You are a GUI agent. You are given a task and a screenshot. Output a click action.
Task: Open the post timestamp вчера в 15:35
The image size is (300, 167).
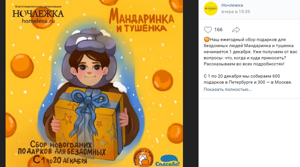(x=236, y=12)
